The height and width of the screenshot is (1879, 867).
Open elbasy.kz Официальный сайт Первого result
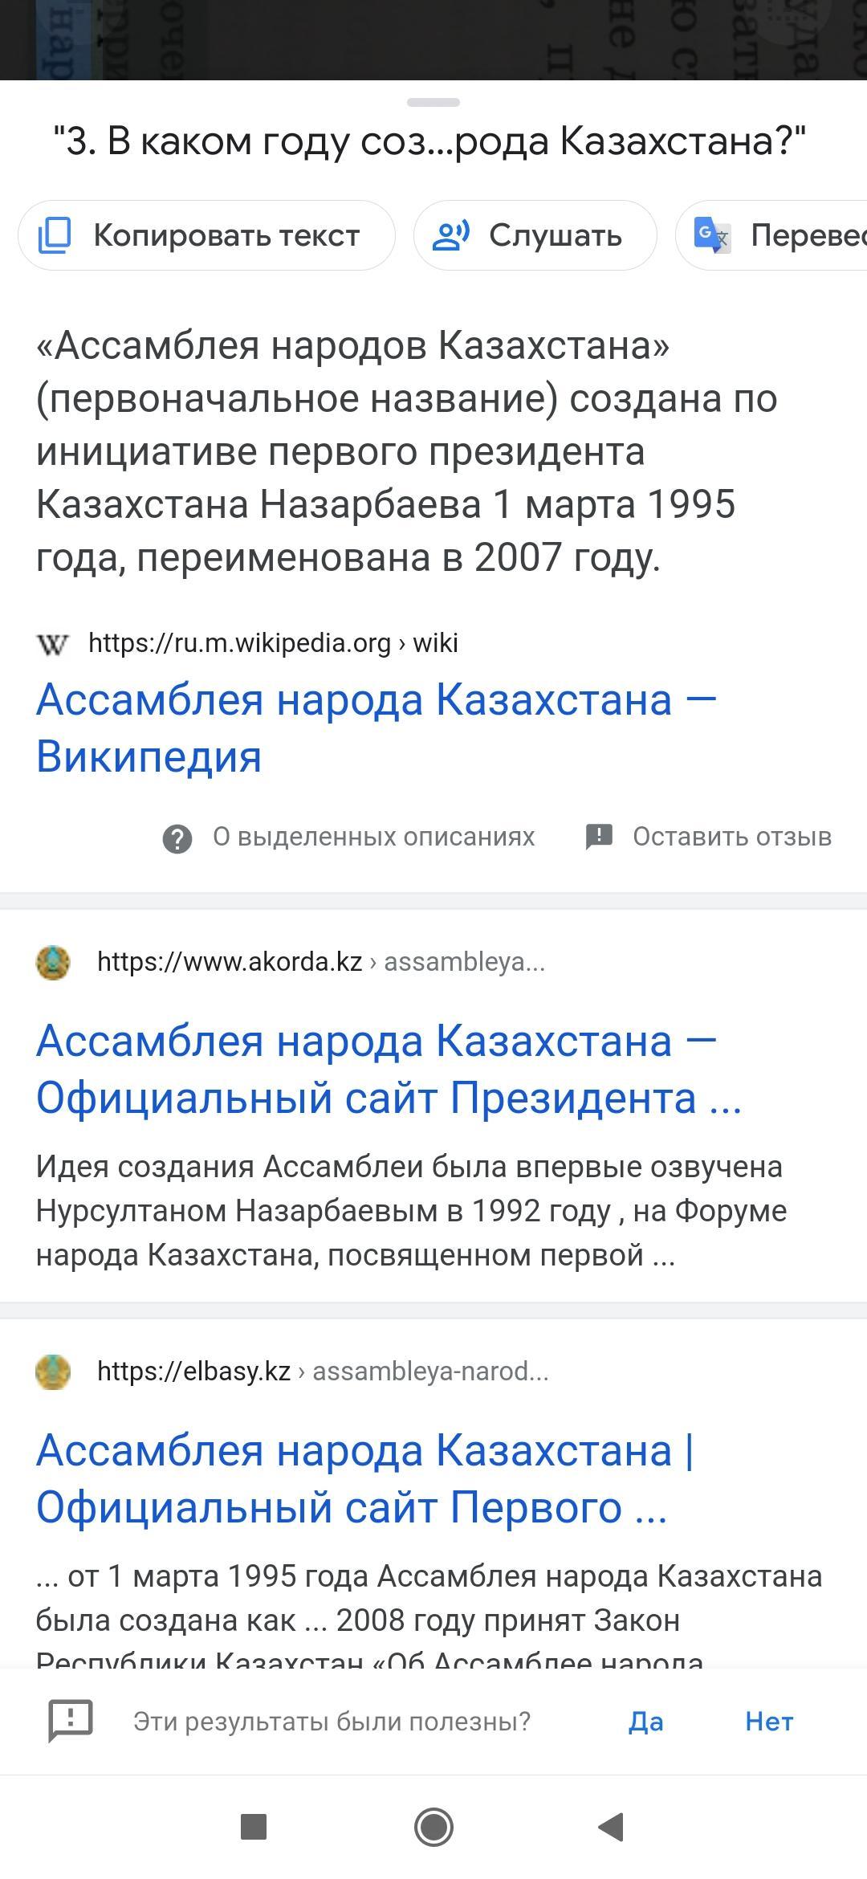pos(366,1479)
